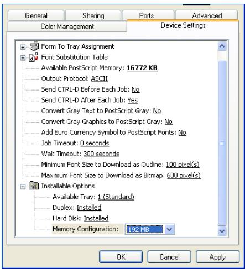Change the Output Protocol ASCII value
Screen dimensions: 245x269
coord(100,78)
